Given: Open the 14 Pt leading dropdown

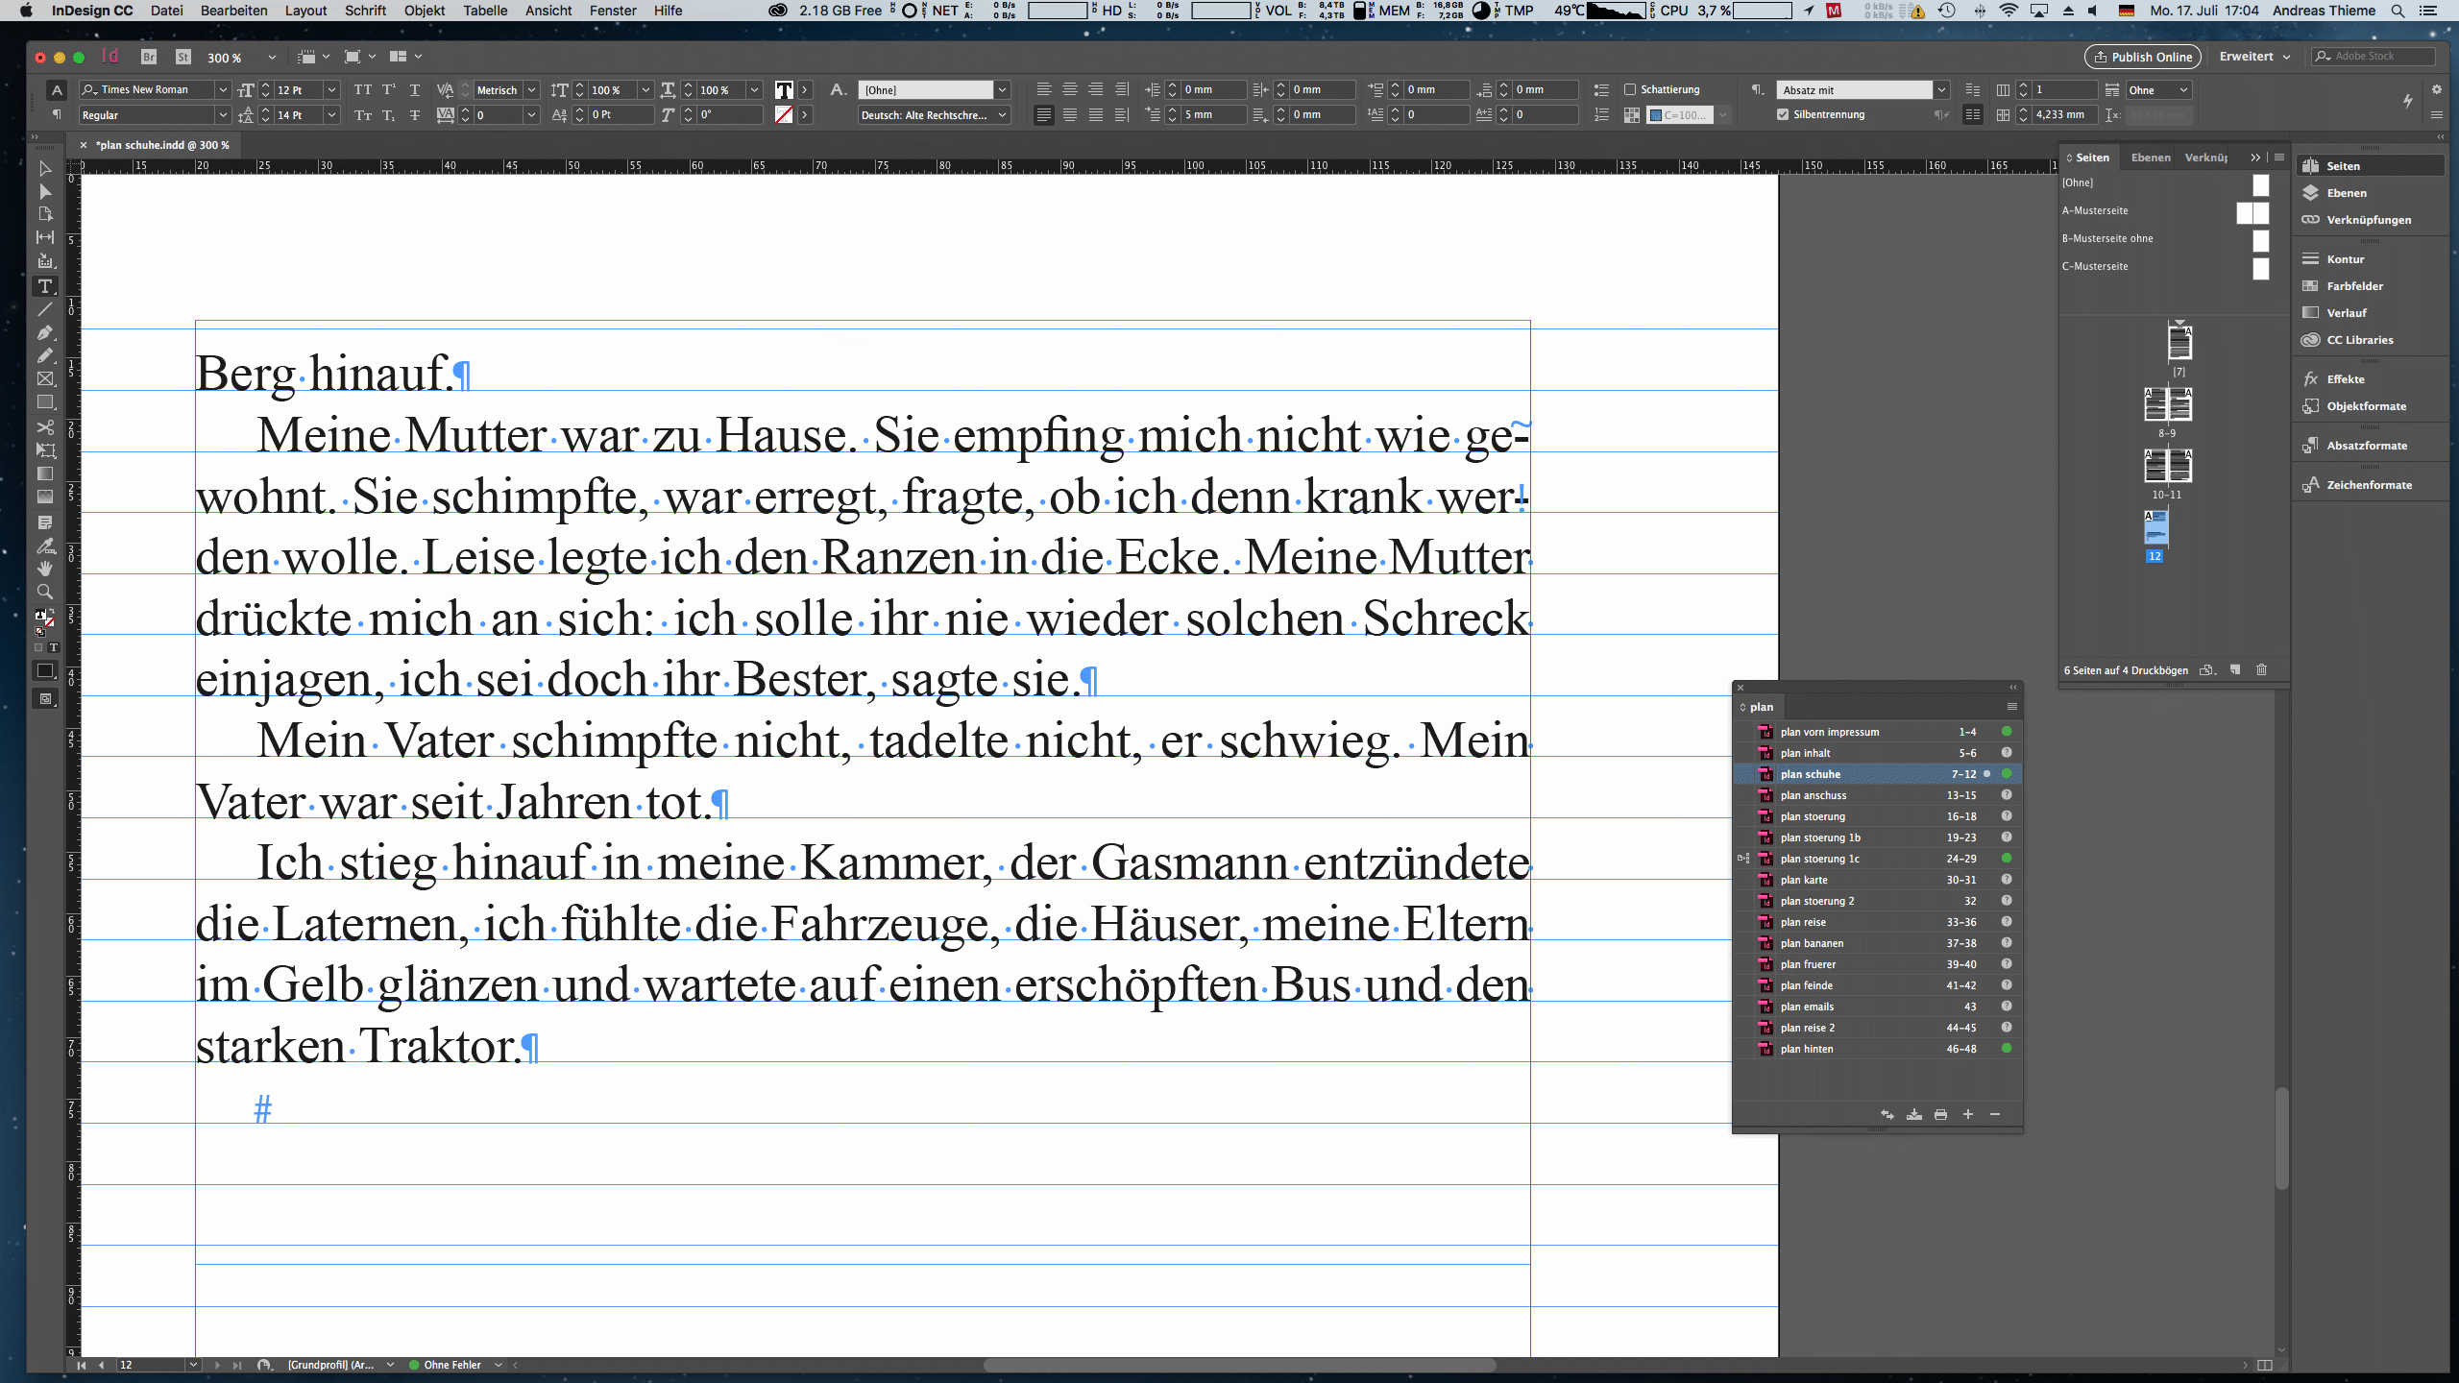Looking at the screenshot, I should pyautogui.click(x=331, y=114).
